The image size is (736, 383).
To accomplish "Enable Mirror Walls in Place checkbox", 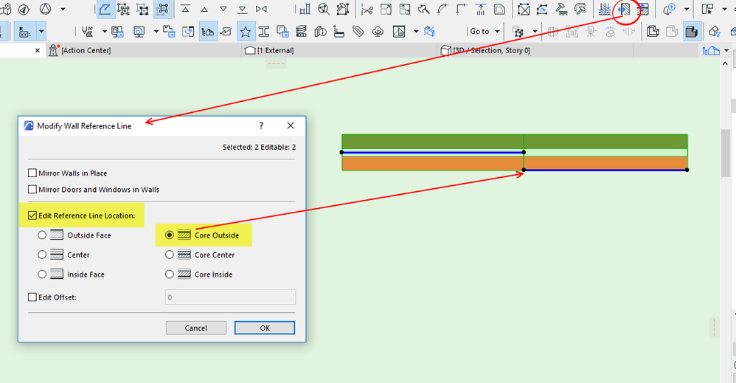I will pos(32,173).
